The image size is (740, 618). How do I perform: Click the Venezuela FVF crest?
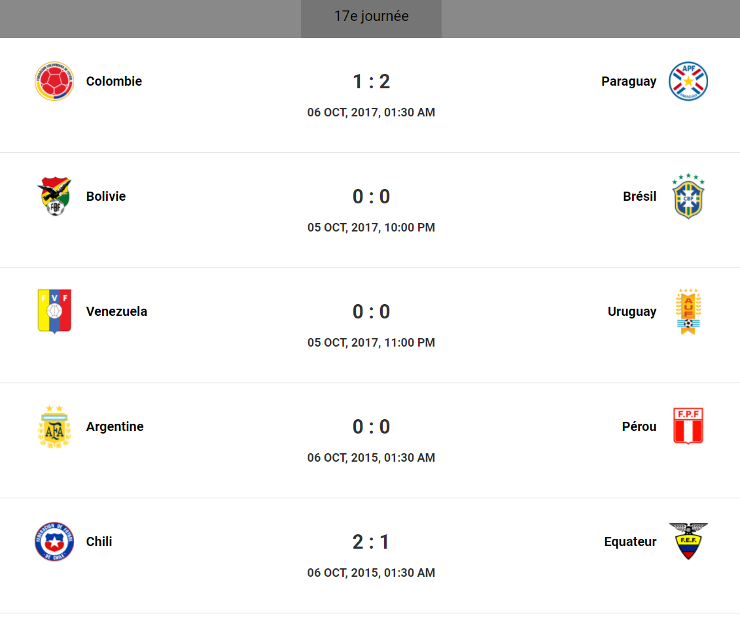54,311
